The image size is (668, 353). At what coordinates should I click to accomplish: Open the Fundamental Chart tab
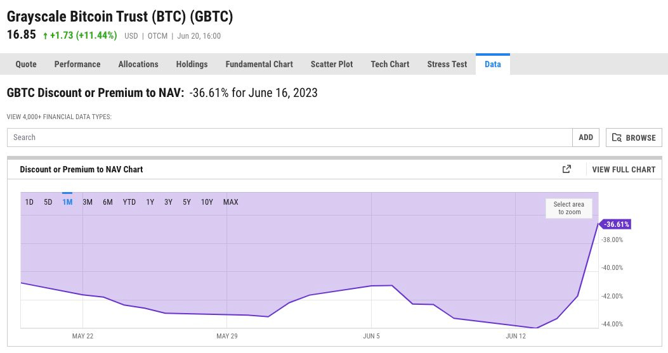click(x=259, y=64)
